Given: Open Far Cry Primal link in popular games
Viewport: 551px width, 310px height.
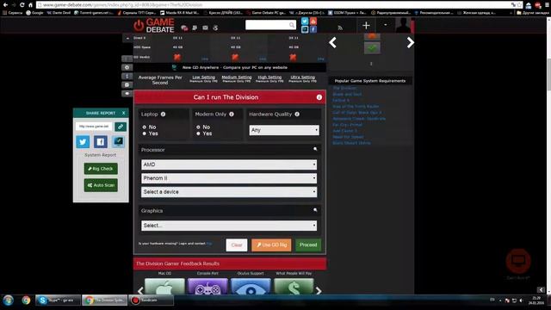Looking at the screenshot, I should coord(347,124).
